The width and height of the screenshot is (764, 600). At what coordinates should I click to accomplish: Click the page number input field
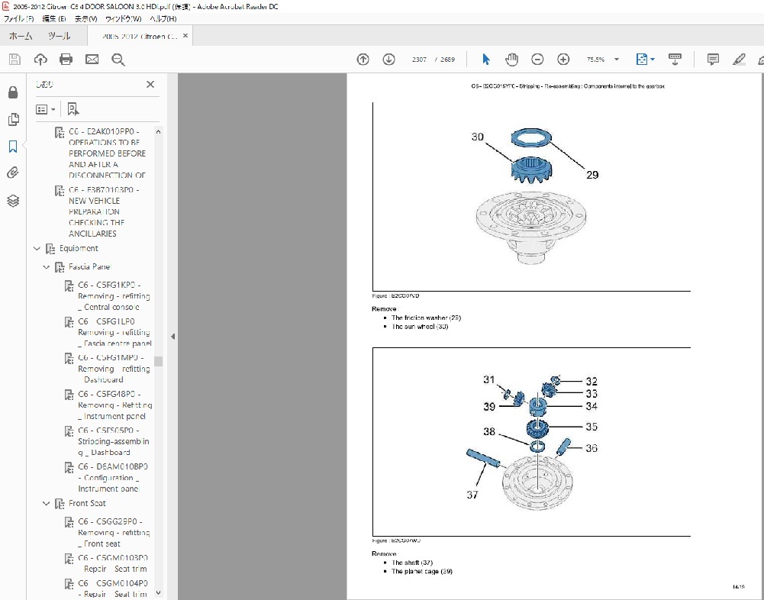[x=419, y=60]
